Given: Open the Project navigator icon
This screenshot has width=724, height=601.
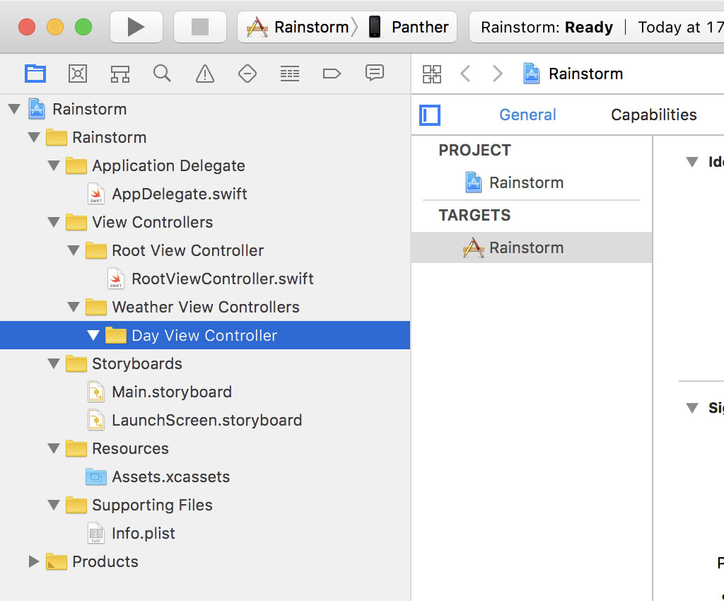Looking at the screenshot, I should point(35,73).
